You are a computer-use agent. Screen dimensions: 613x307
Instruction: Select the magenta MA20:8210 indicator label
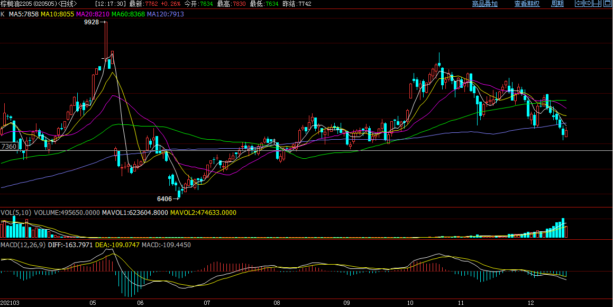(x=93, y=14)
